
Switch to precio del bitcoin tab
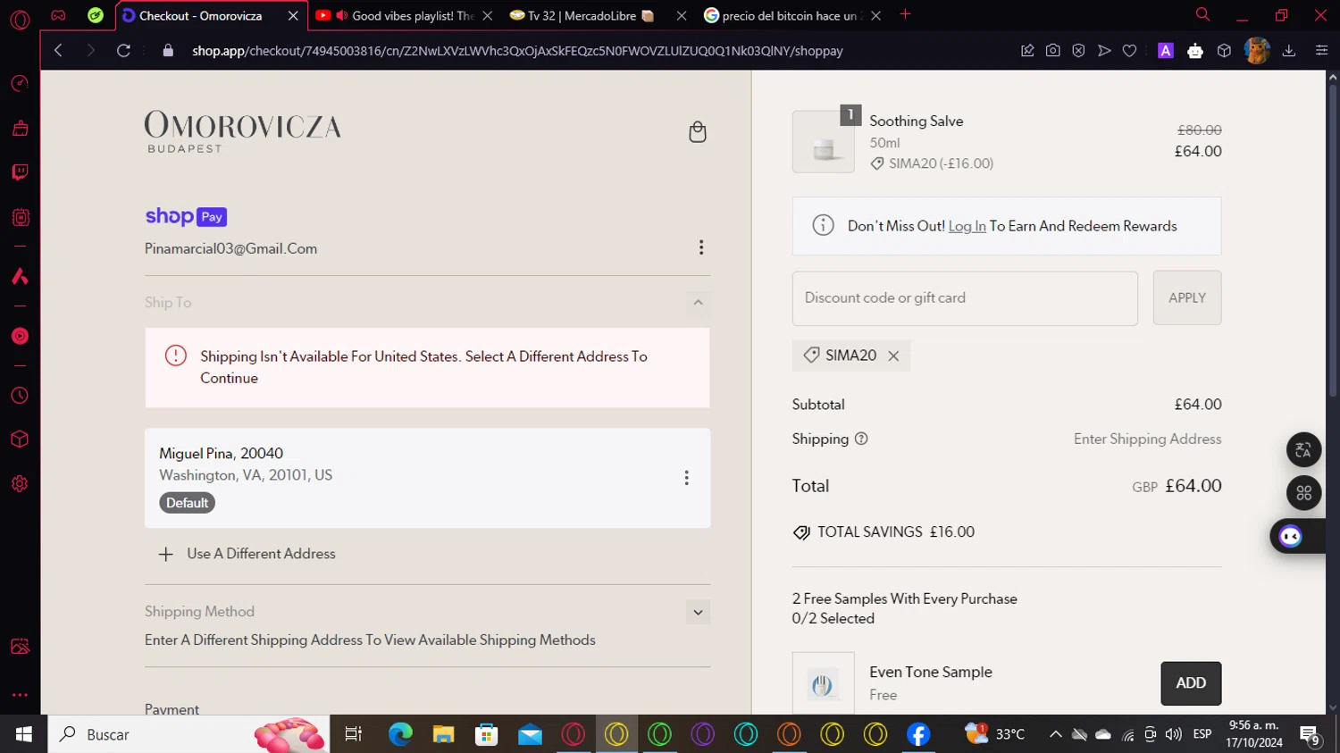(x=786, y=15)
